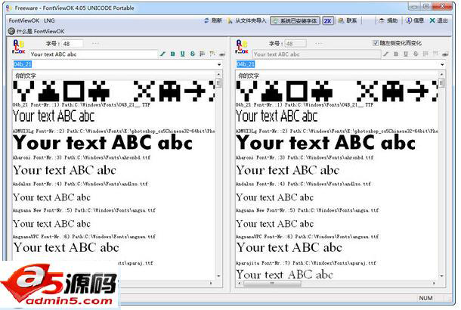This screenshot has height=310, width=461.
Task: Click the left pane scroll down arrow
Action: (x=218, y=276)
